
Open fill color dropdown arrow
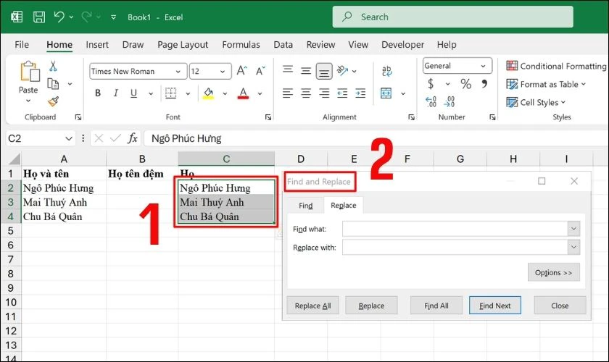coord(225,93)
